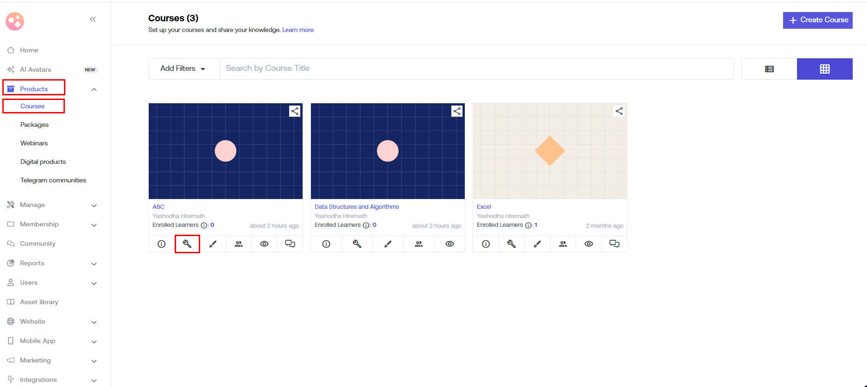Screen dimensions: 867x387
Task: Click the brush icon on Excel course
Action: pyautogui.click(x=537, y=244)
